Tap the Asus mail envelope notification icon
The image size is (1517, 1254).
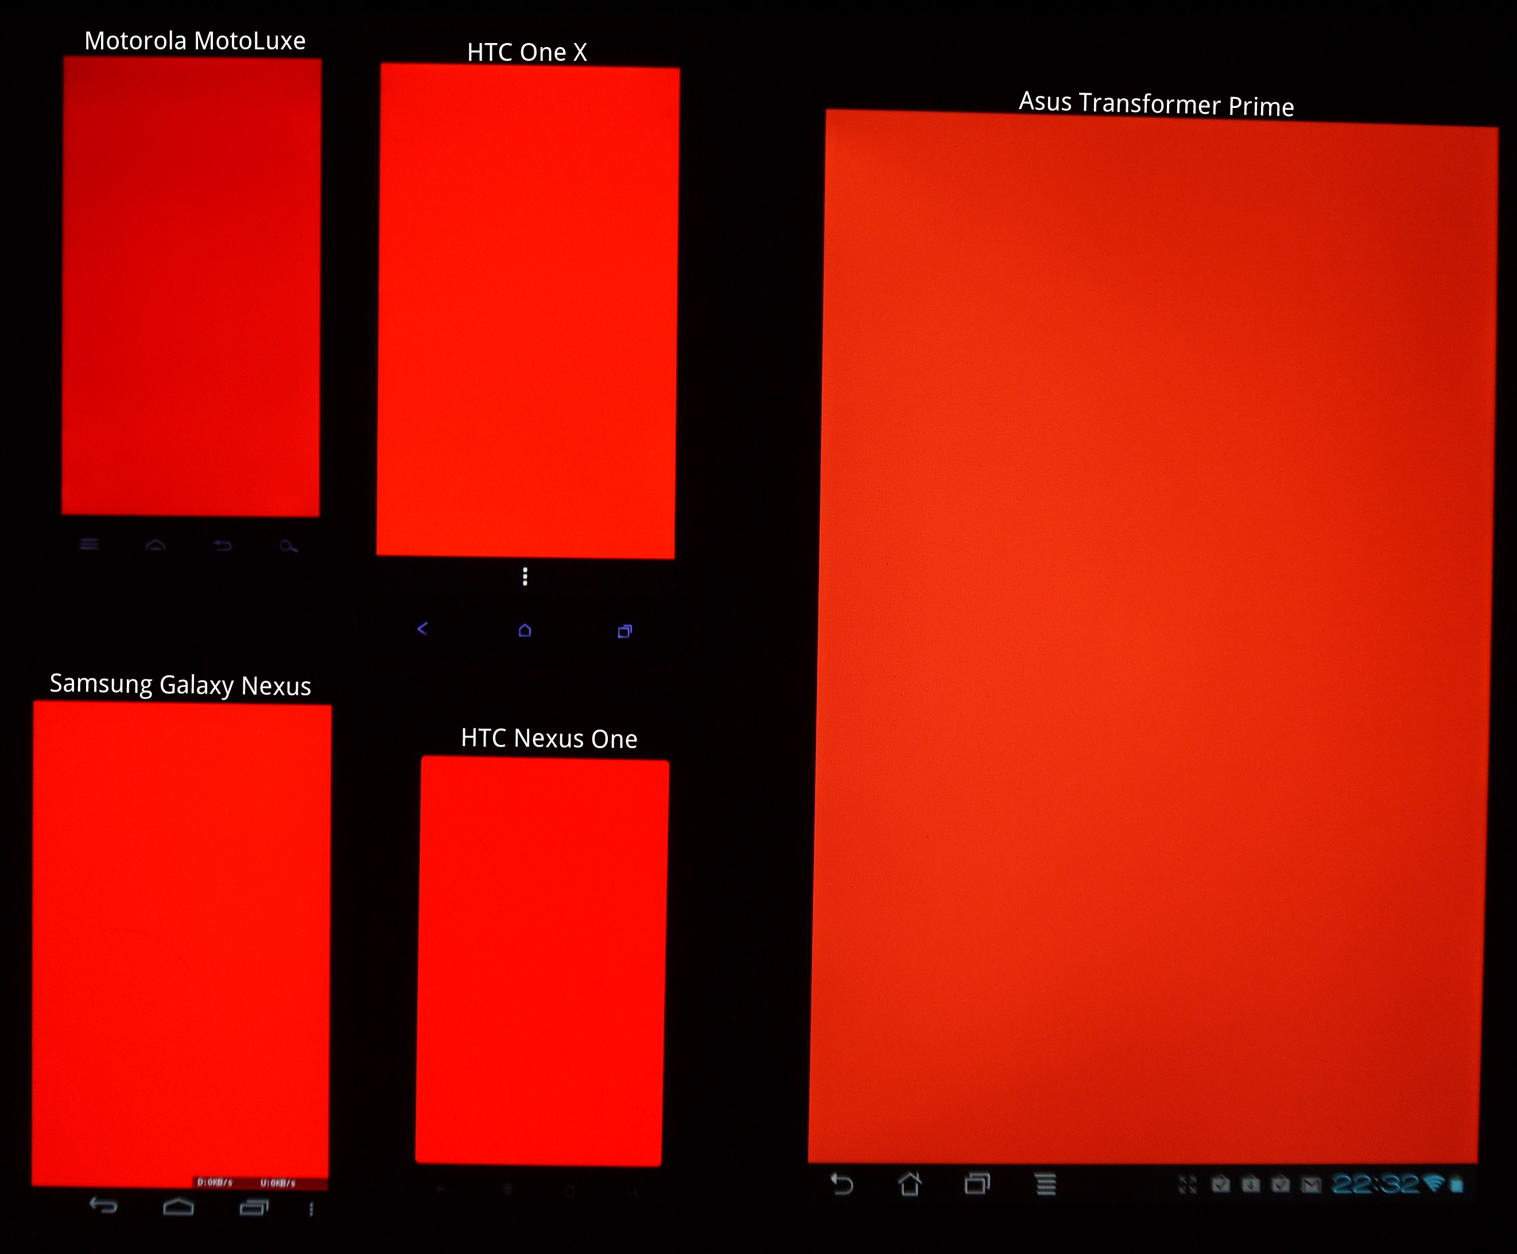click(x=1311, y=1185)
